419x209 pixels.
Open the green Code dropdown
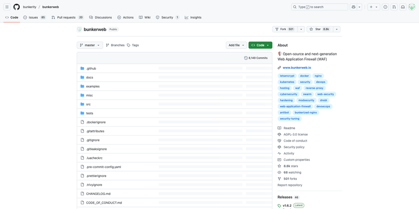[x=260, y=45]
